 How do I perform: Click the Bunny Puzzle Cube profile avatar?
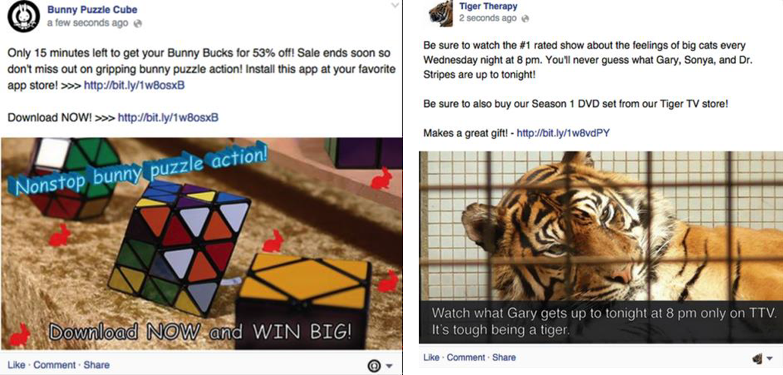[x=24, y=16]
